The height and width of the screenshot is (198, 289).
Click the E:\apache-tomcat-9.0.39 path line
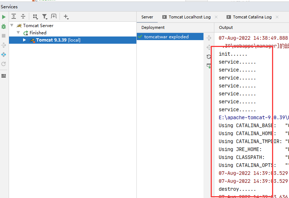[254, 117]
